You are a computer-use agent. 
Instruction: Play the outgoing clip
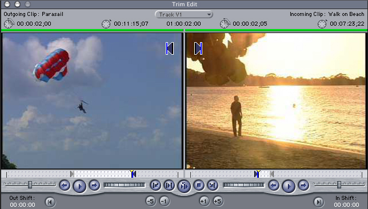[79, 186]
